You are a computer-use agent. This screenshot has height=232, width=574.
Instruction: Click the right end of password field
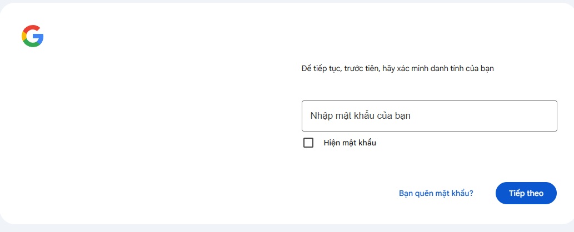coord(545,116)
